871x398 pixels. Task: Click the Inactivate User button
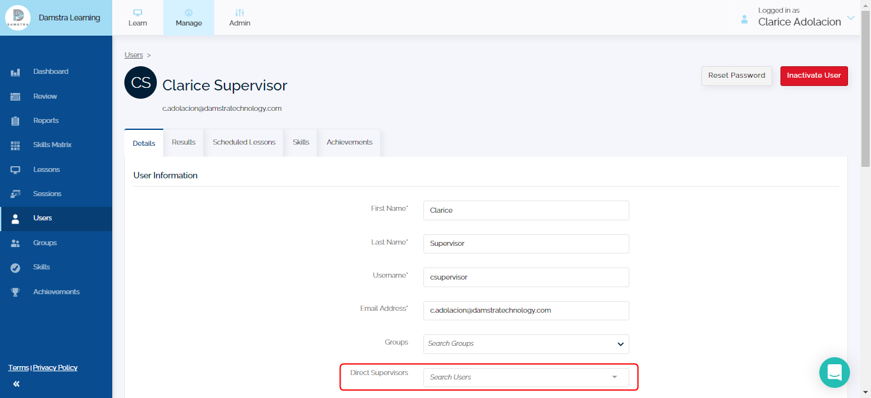814,76
